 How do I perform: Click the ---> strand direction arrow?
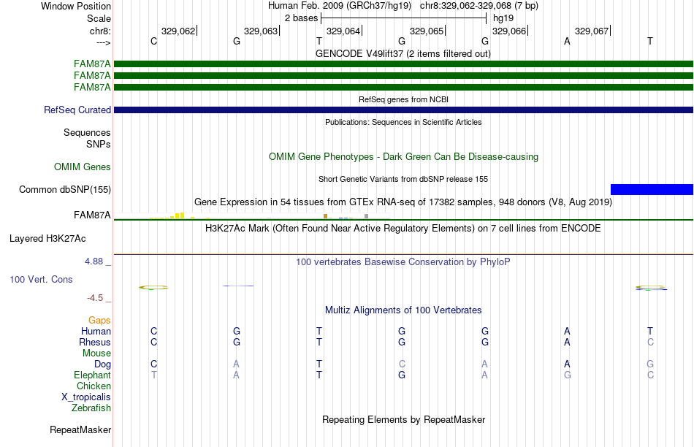click(x=103, y=42)
